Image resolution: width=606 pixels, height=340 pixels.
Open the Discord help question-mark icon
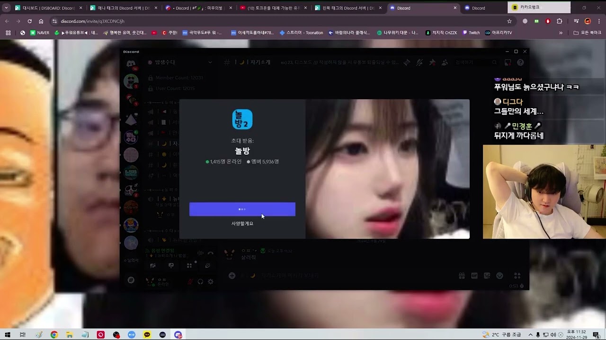(520, 62)
